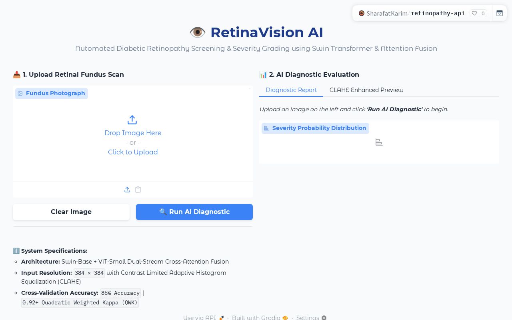Viewport: 512px width, 320px height.
Task: Click the Drop Image Here upload area
Action: tap(133, 133)
